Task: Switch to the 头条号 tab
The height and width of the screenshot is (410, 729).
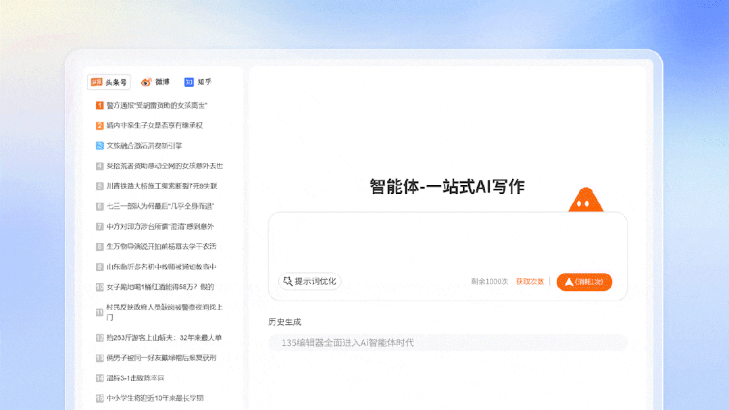Action: coord(109,82)
